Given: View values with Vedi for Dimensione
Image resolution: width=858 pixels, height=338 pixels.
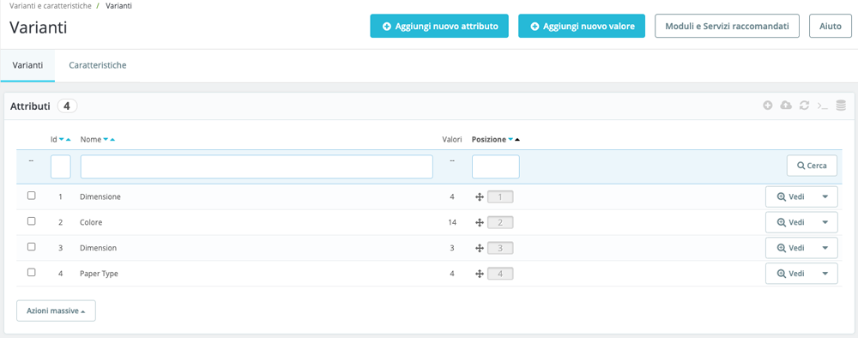Looking at the screenshot, I should 790,197.
